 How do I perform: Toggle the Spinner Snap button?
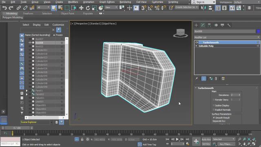(x=164, y=8)
